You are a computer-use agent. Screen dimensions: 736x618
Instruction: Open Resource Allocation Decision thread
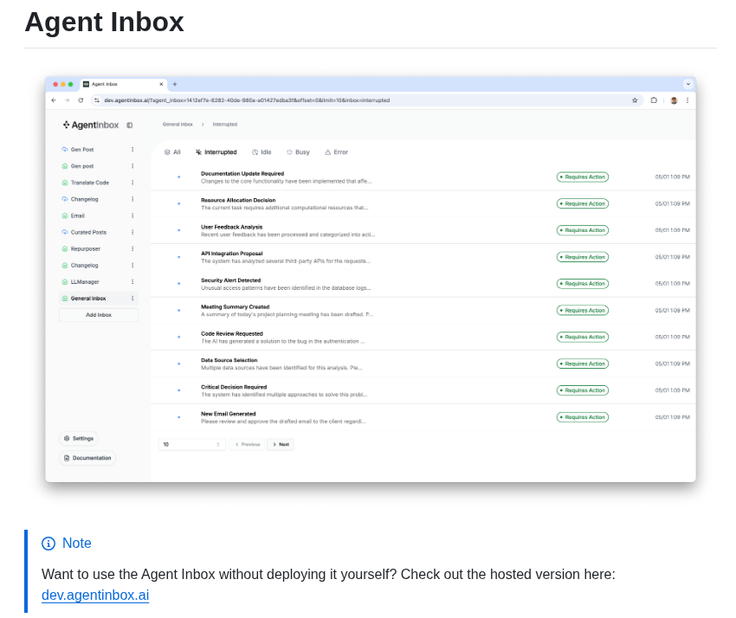[423, 203]
